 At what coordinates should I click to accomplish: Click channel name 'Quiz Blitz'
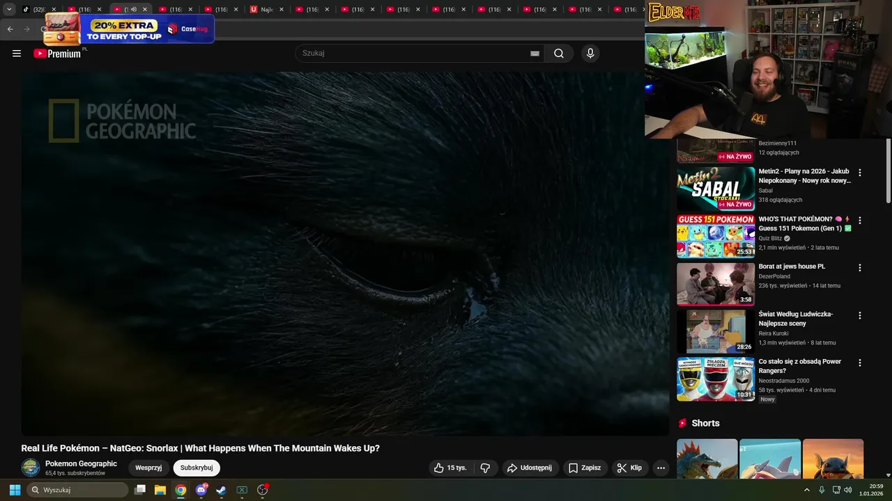pyautogui.click(x=770, y=238)
